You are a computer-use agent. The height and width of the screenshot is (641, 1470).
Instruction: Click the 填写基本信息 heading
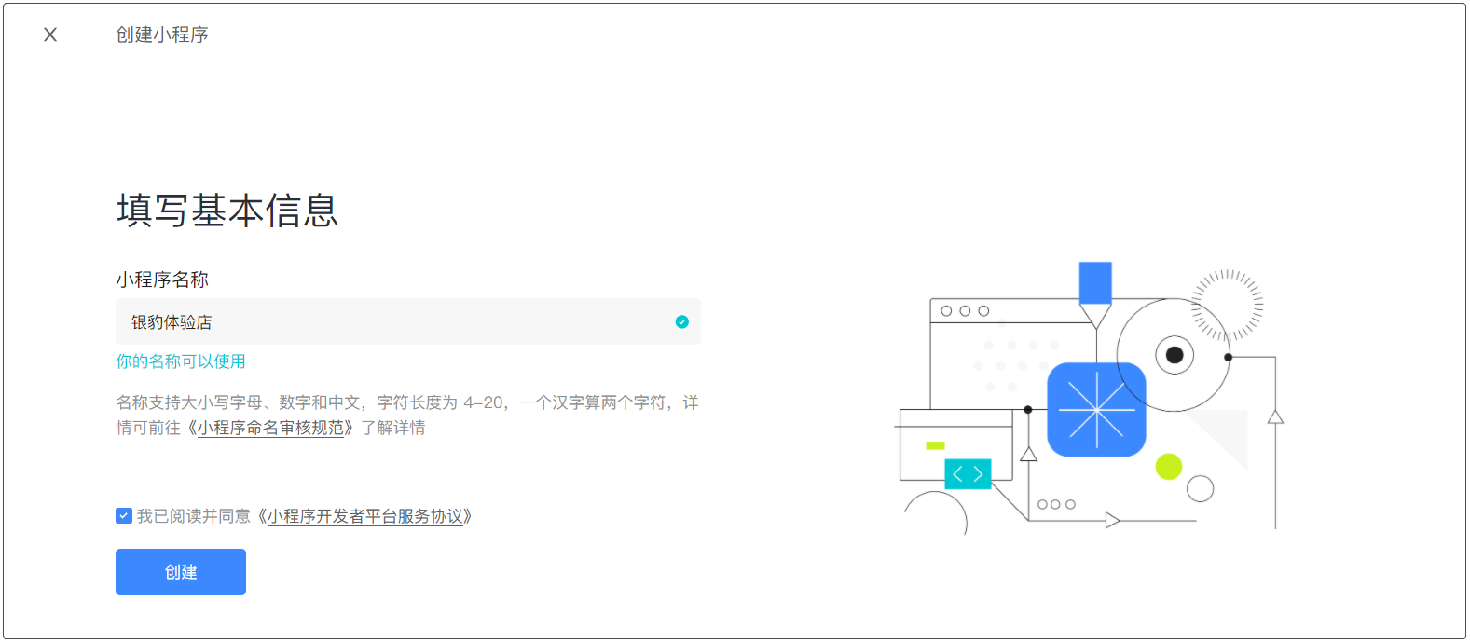227,211
